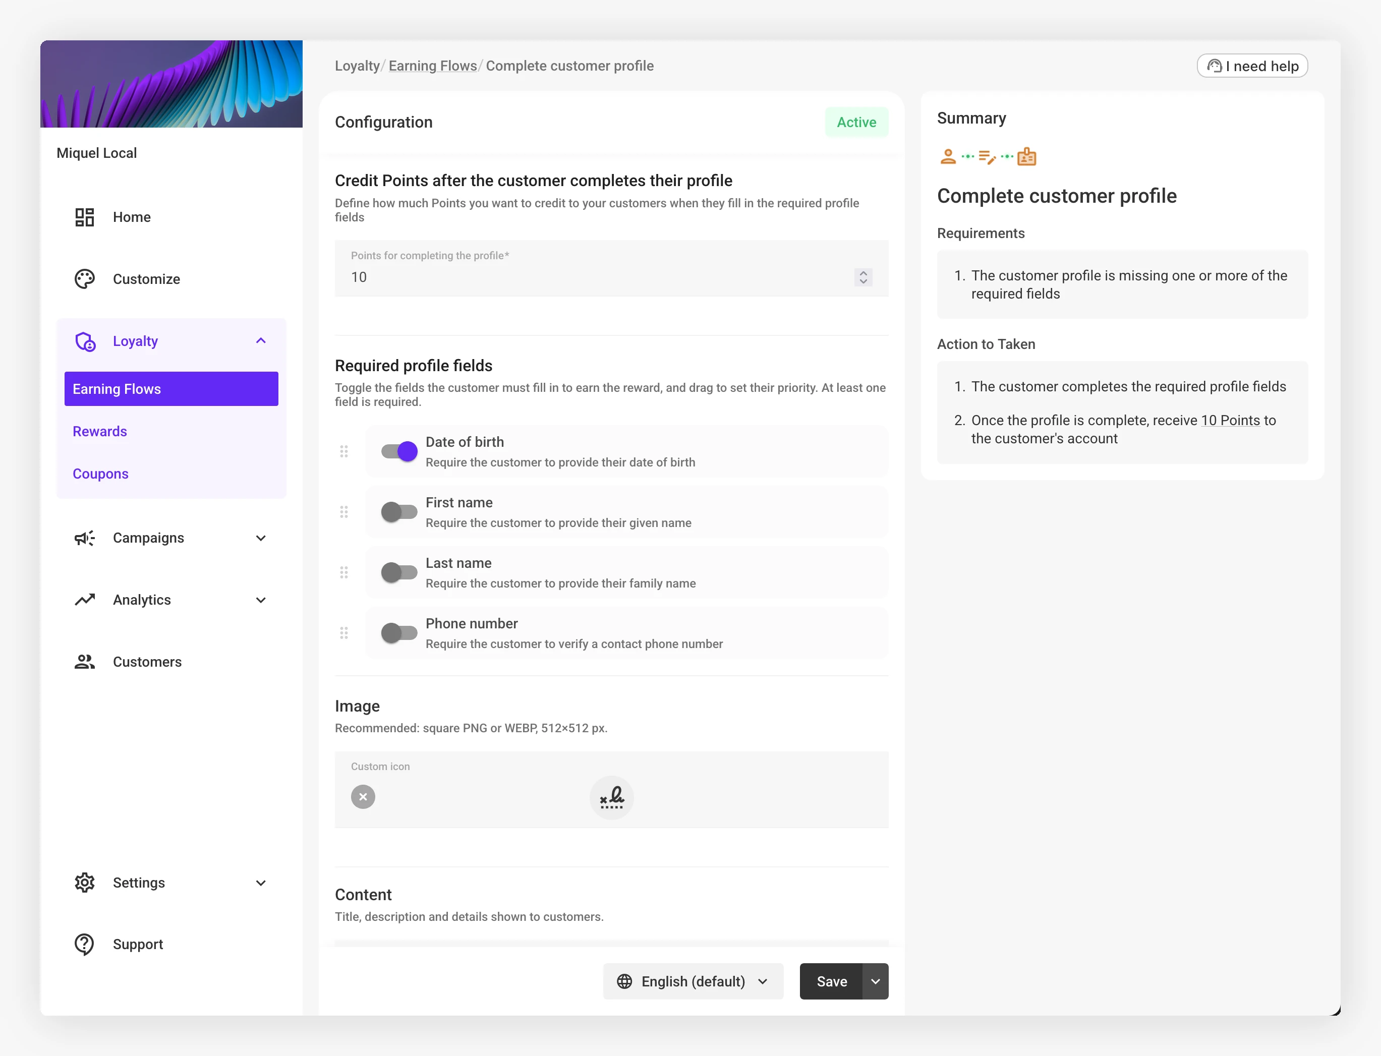The width and height of the screenshot is (1381, 1056).
Task: Click the Campaigns megaphone icon
Action: click(x=84, y=538)
